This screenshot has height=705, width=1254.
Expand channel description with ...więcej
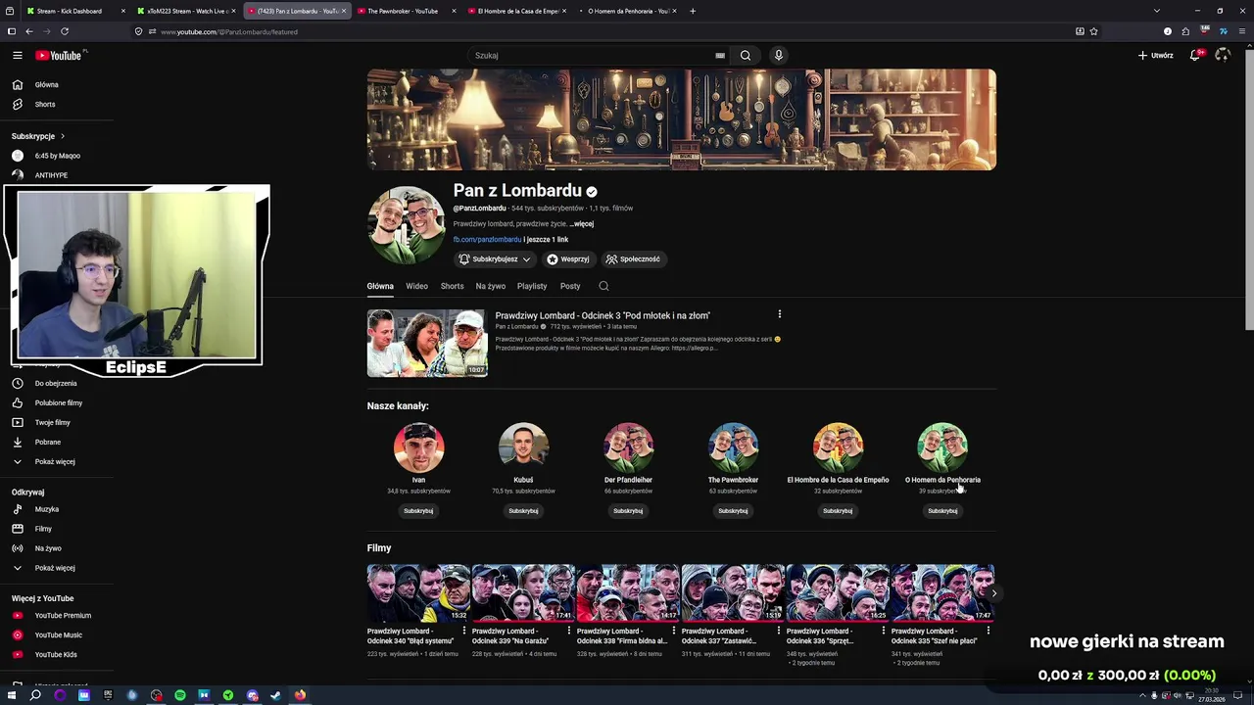(x=582, y=224)
